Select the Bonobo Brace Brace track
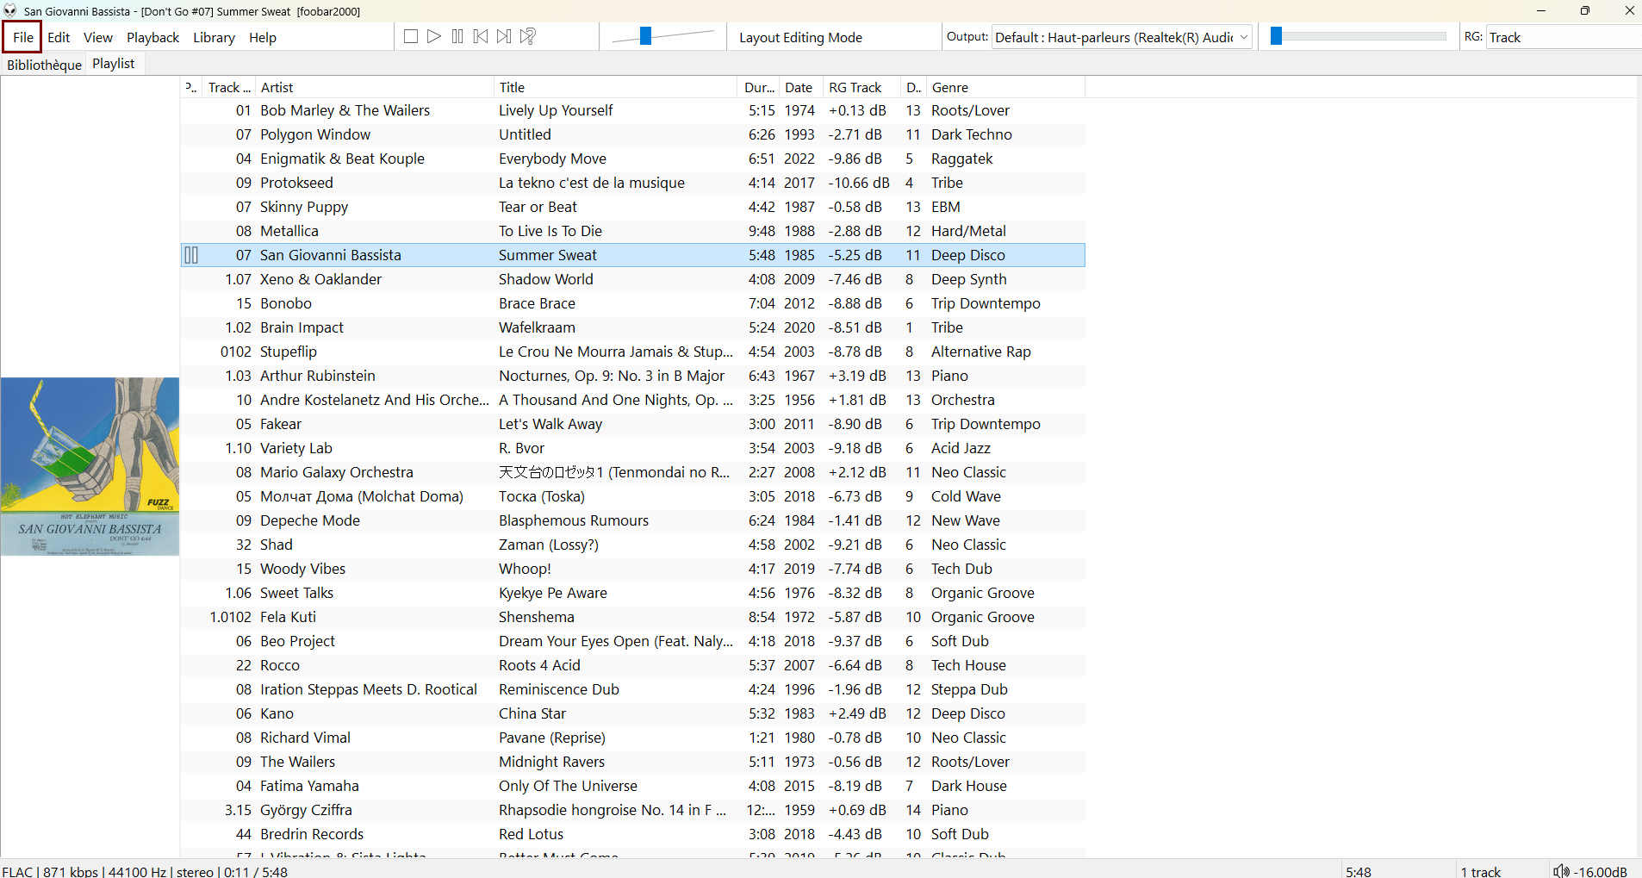This screenshot has width=1642, height=878. [x=632, y=303]
